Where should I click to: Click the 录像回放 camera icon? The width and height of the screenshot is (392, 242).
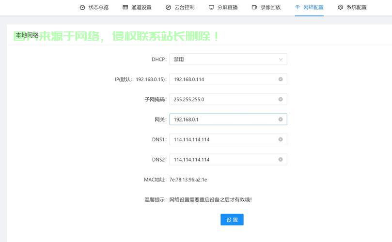pyautogui.click(x=254, y=7)
